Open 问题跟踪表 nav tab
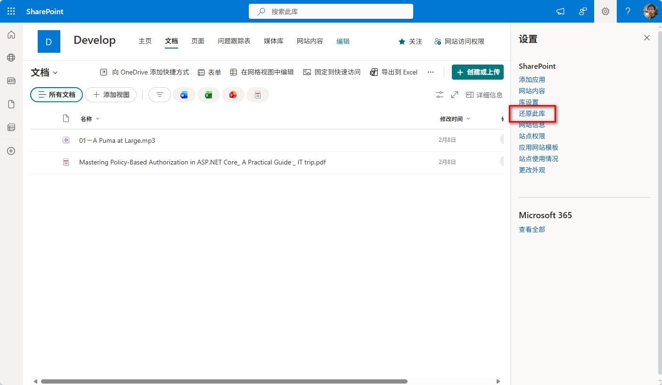This screenshot has width=662, height=385. pos(234,41)
